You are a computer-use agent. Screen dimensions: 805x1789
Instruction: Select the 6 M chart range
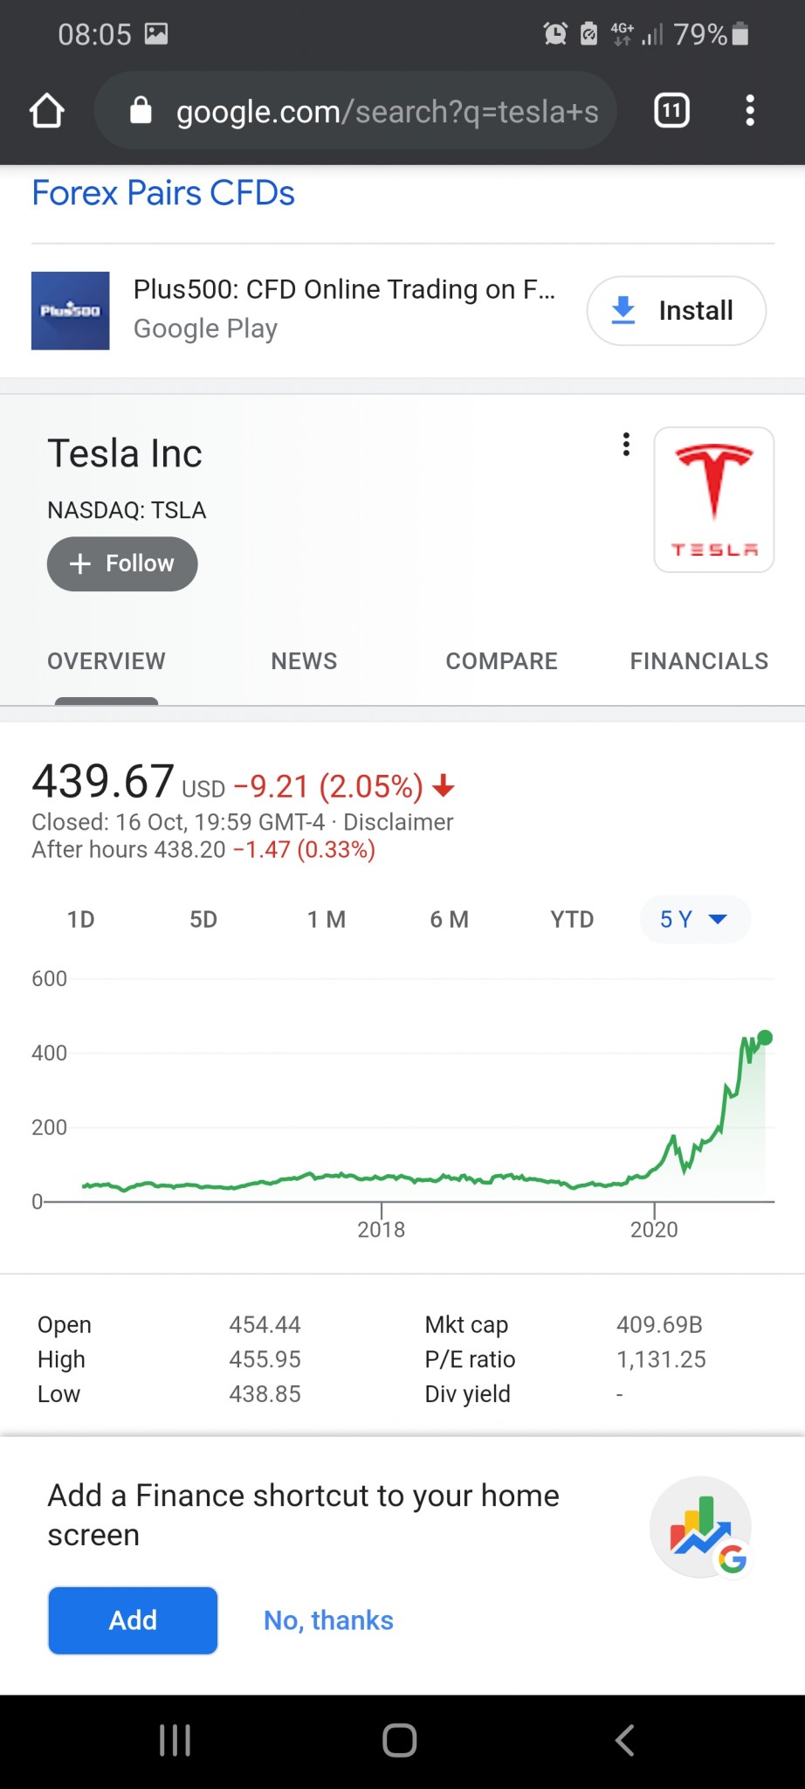coord(449,920)
